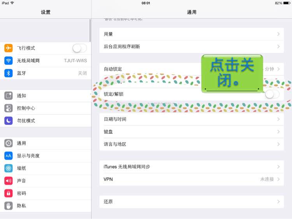Tap the battery icon in status bar

pyautogui.click(x=287, y=3)
